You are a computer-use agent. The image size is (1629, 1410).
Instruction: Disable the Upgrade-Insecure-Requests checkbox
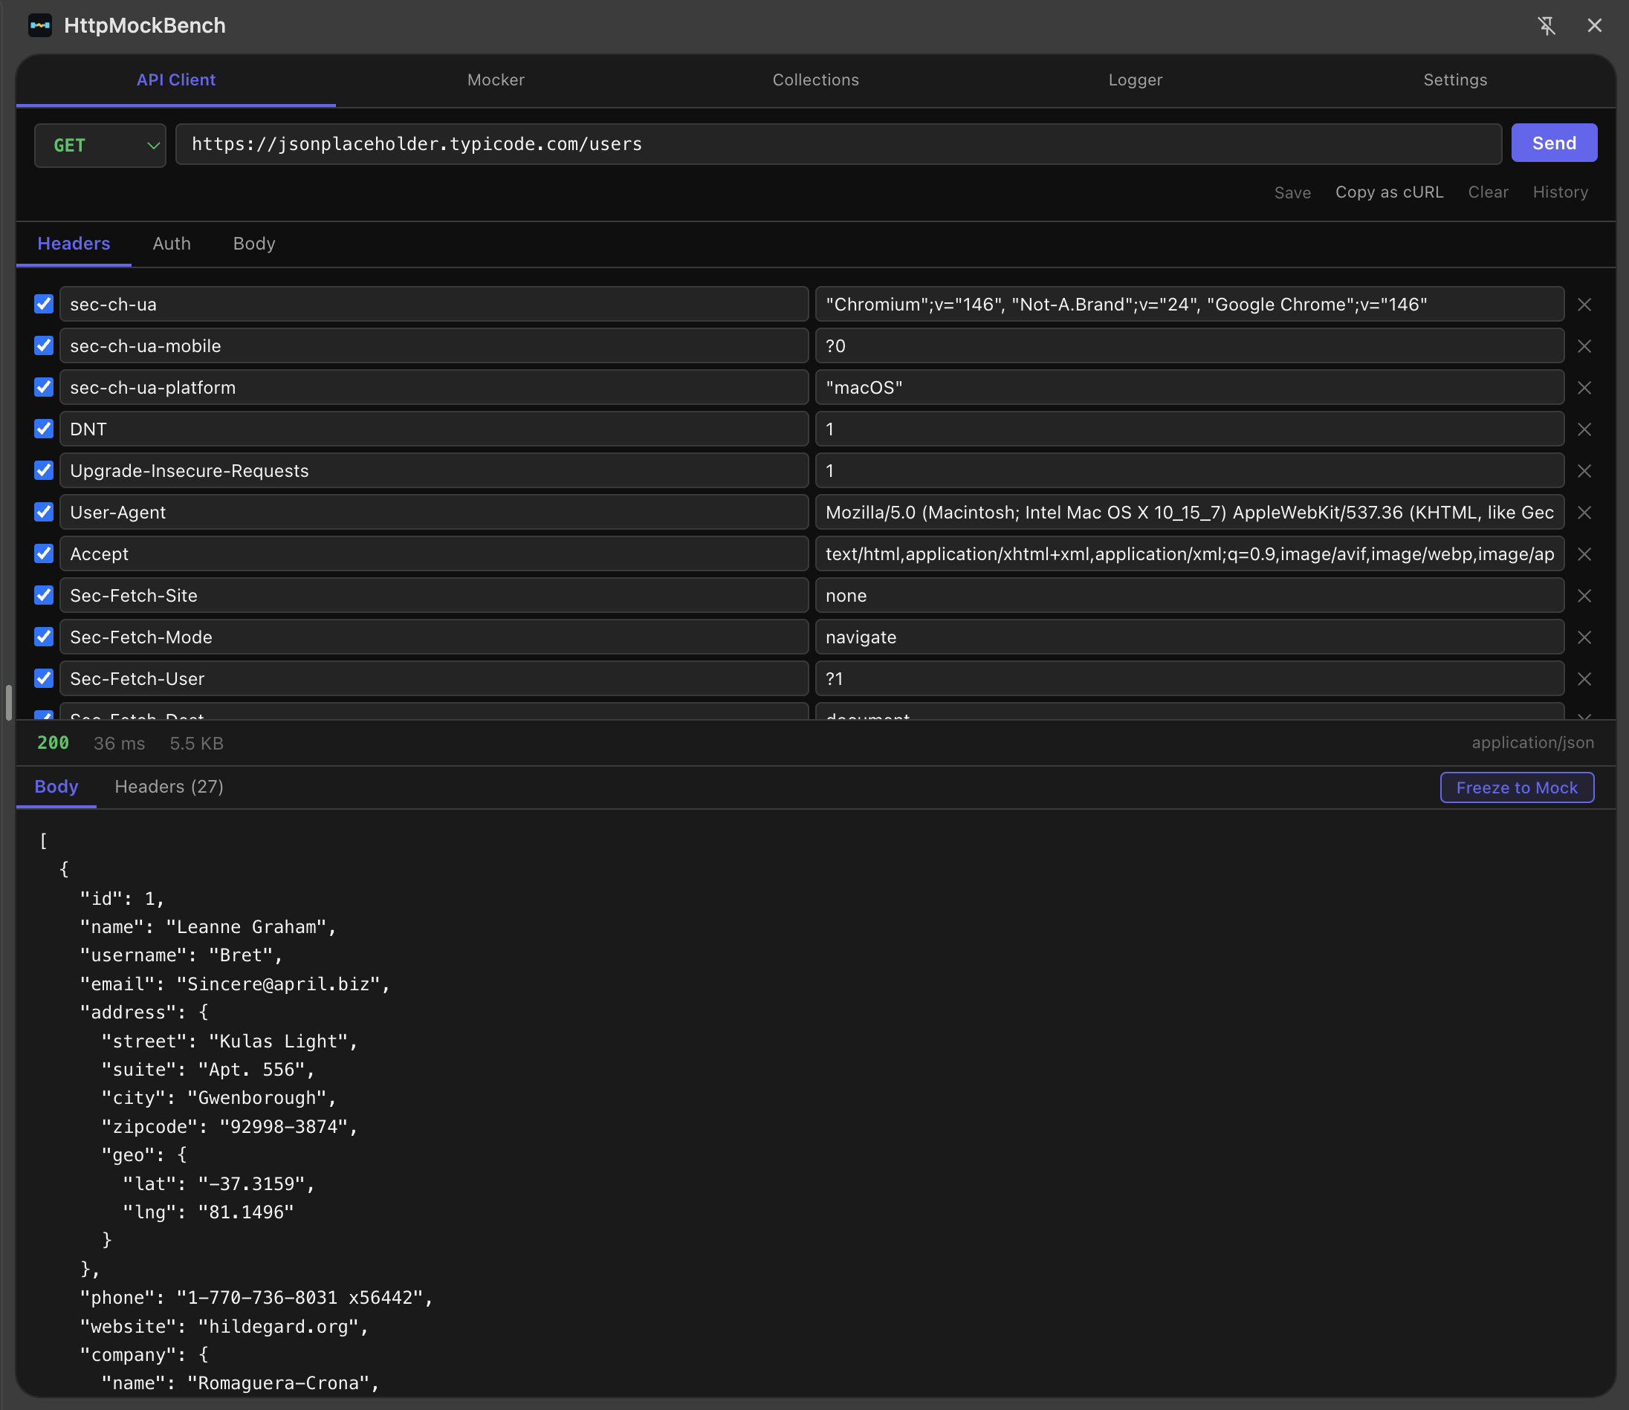click(44, 470)
